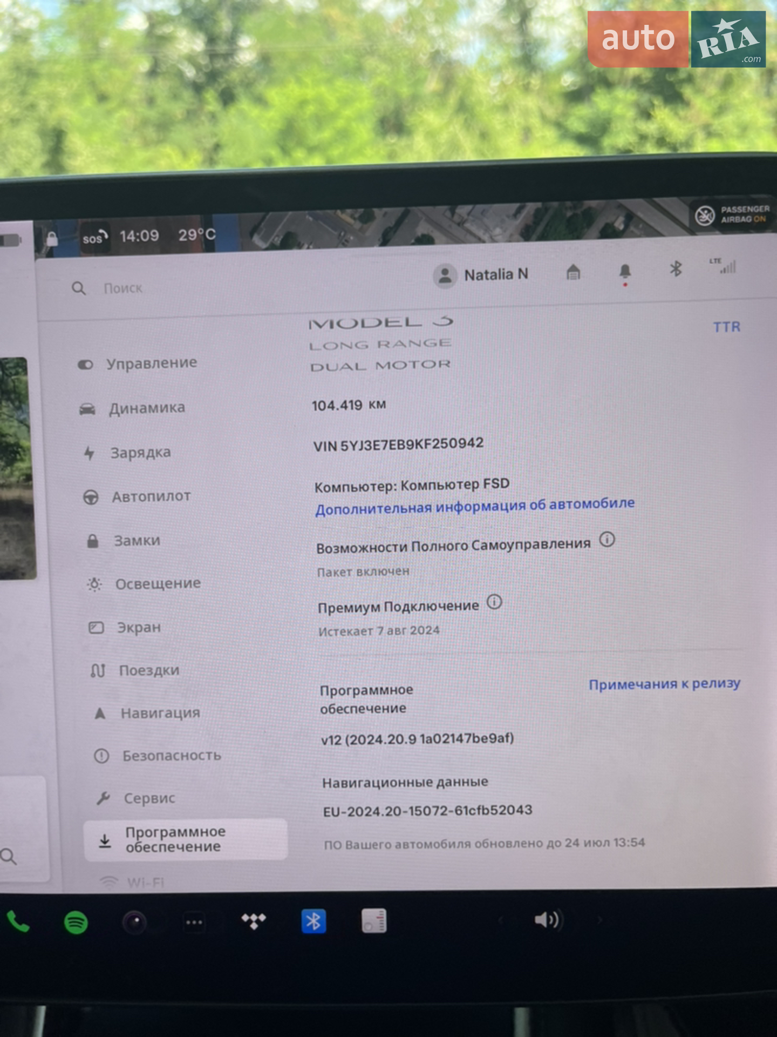Open Навигация settings
The width and height of the screenshot is (777, 1037).
tap(147, 713)
